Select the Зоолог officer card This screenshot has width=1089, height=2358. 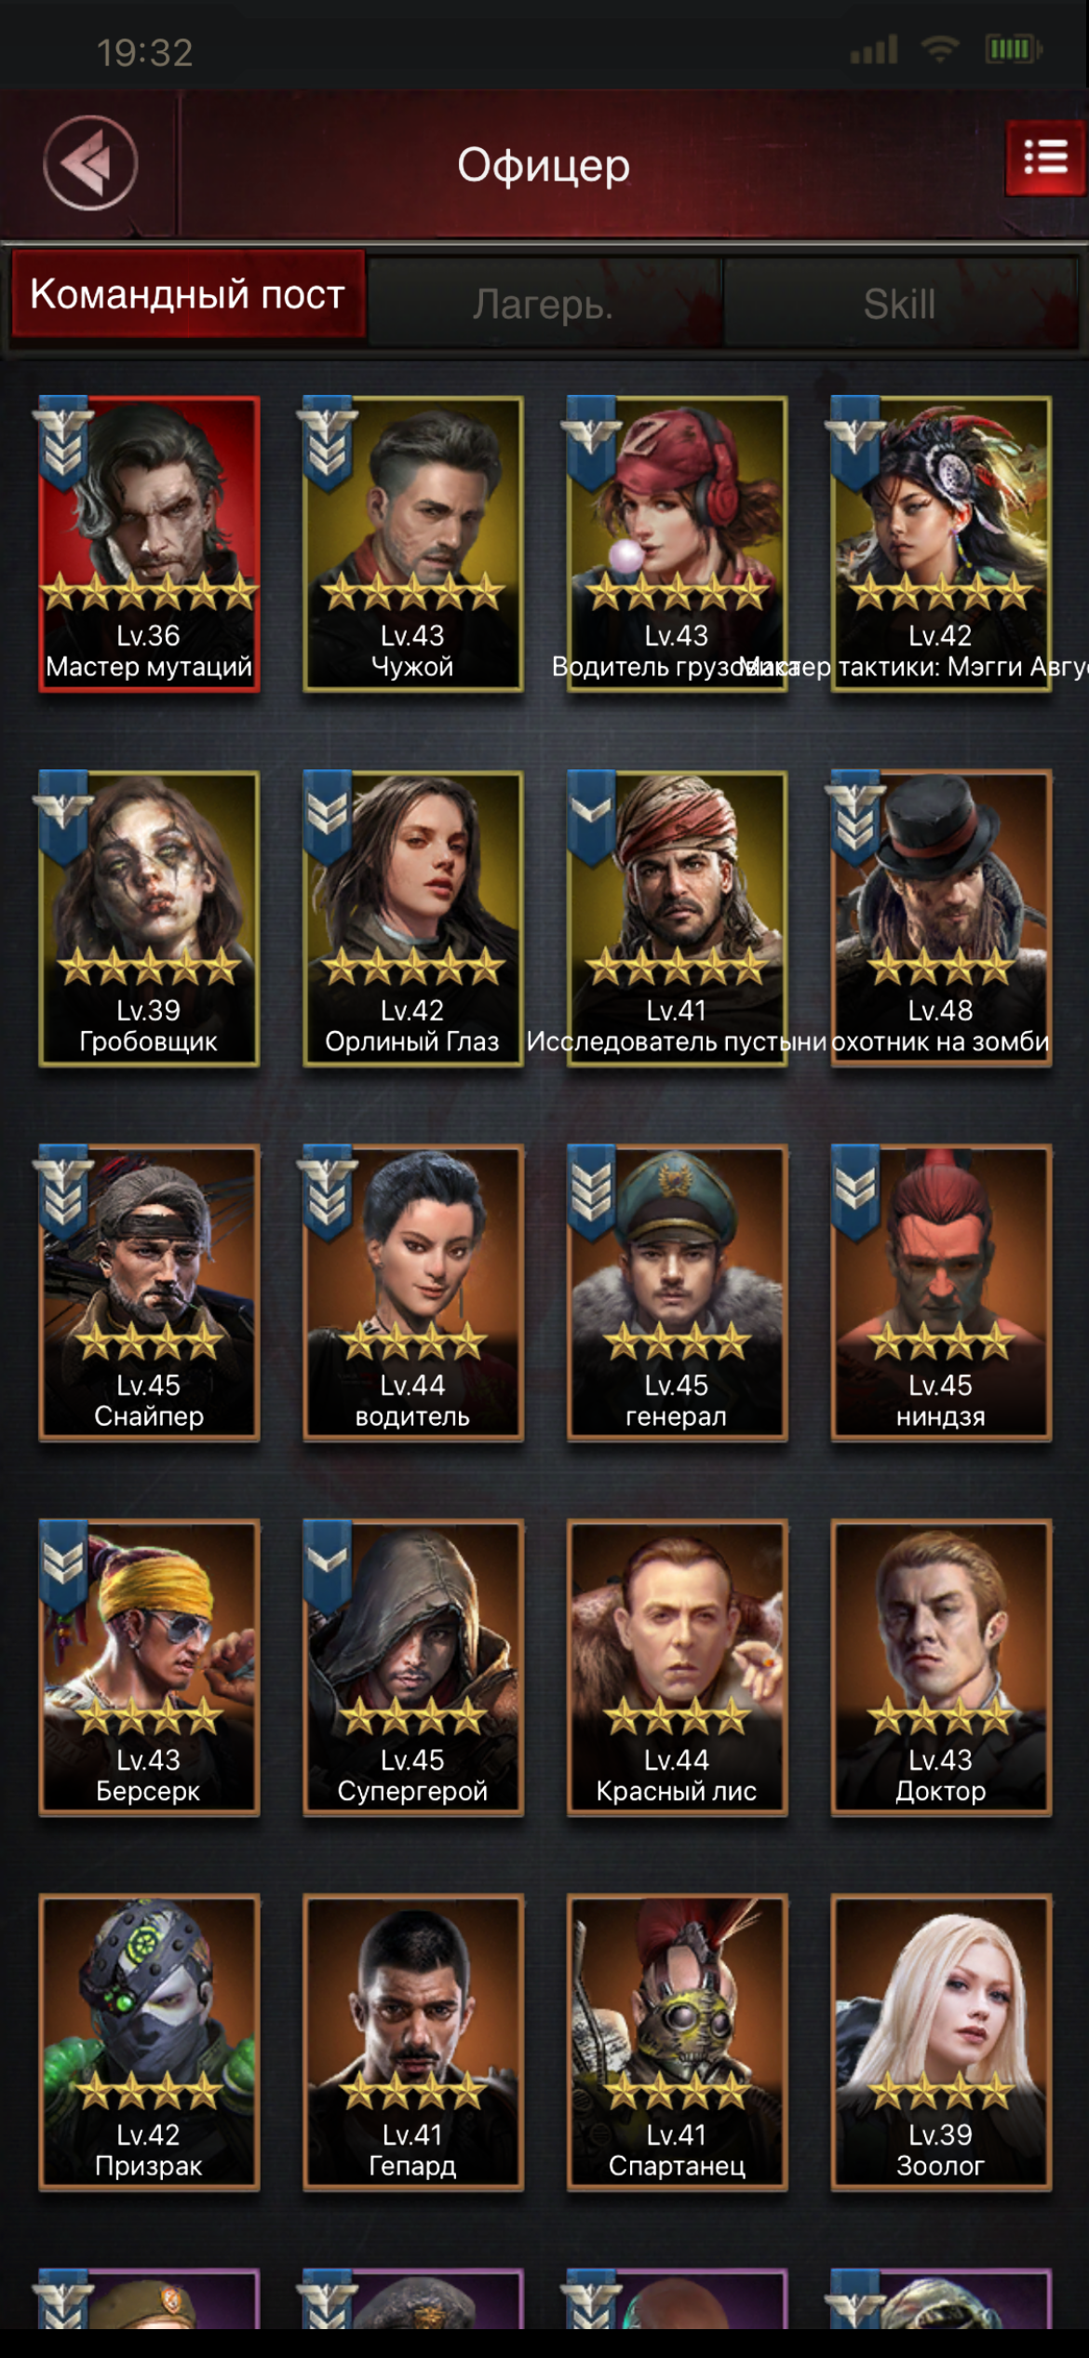pyautogui.click(x=941, y=2042)
